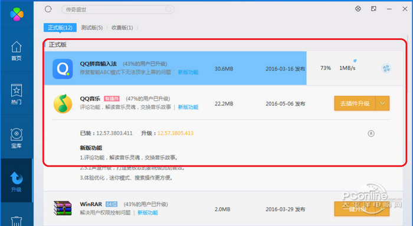The height and width of the screenshot is (226, 413).
Task: Go to the 首页 home section
Action: [17, 51]
